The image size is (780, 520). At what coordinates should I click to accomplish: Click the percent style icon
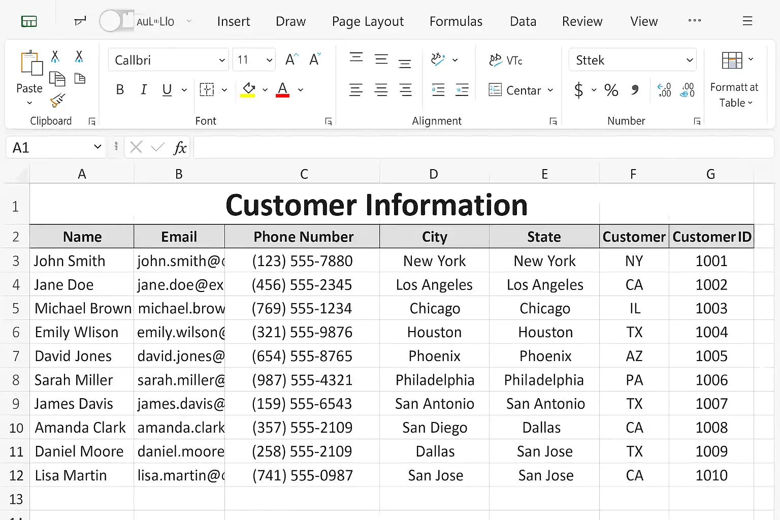(611, 90)
